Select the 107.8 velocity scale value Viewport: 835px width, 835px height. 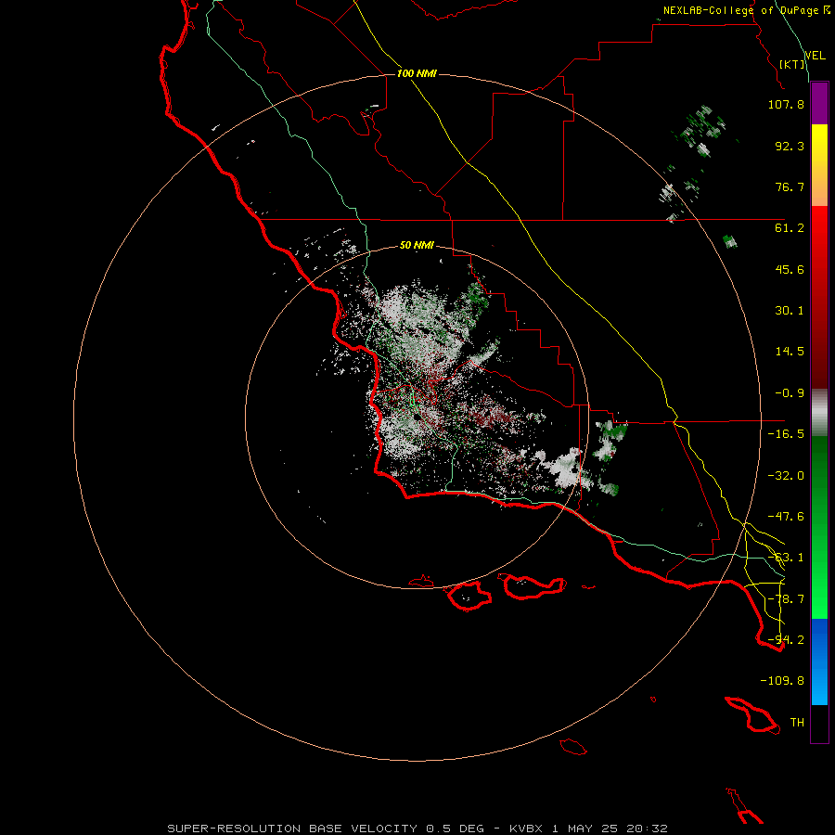coord(786,104)
